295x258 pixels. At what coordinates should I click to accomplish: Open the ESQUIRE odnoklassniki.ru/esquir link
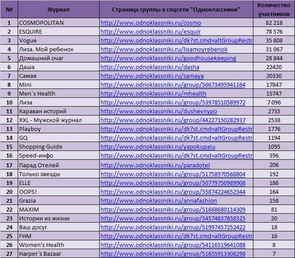coord(151,31)
